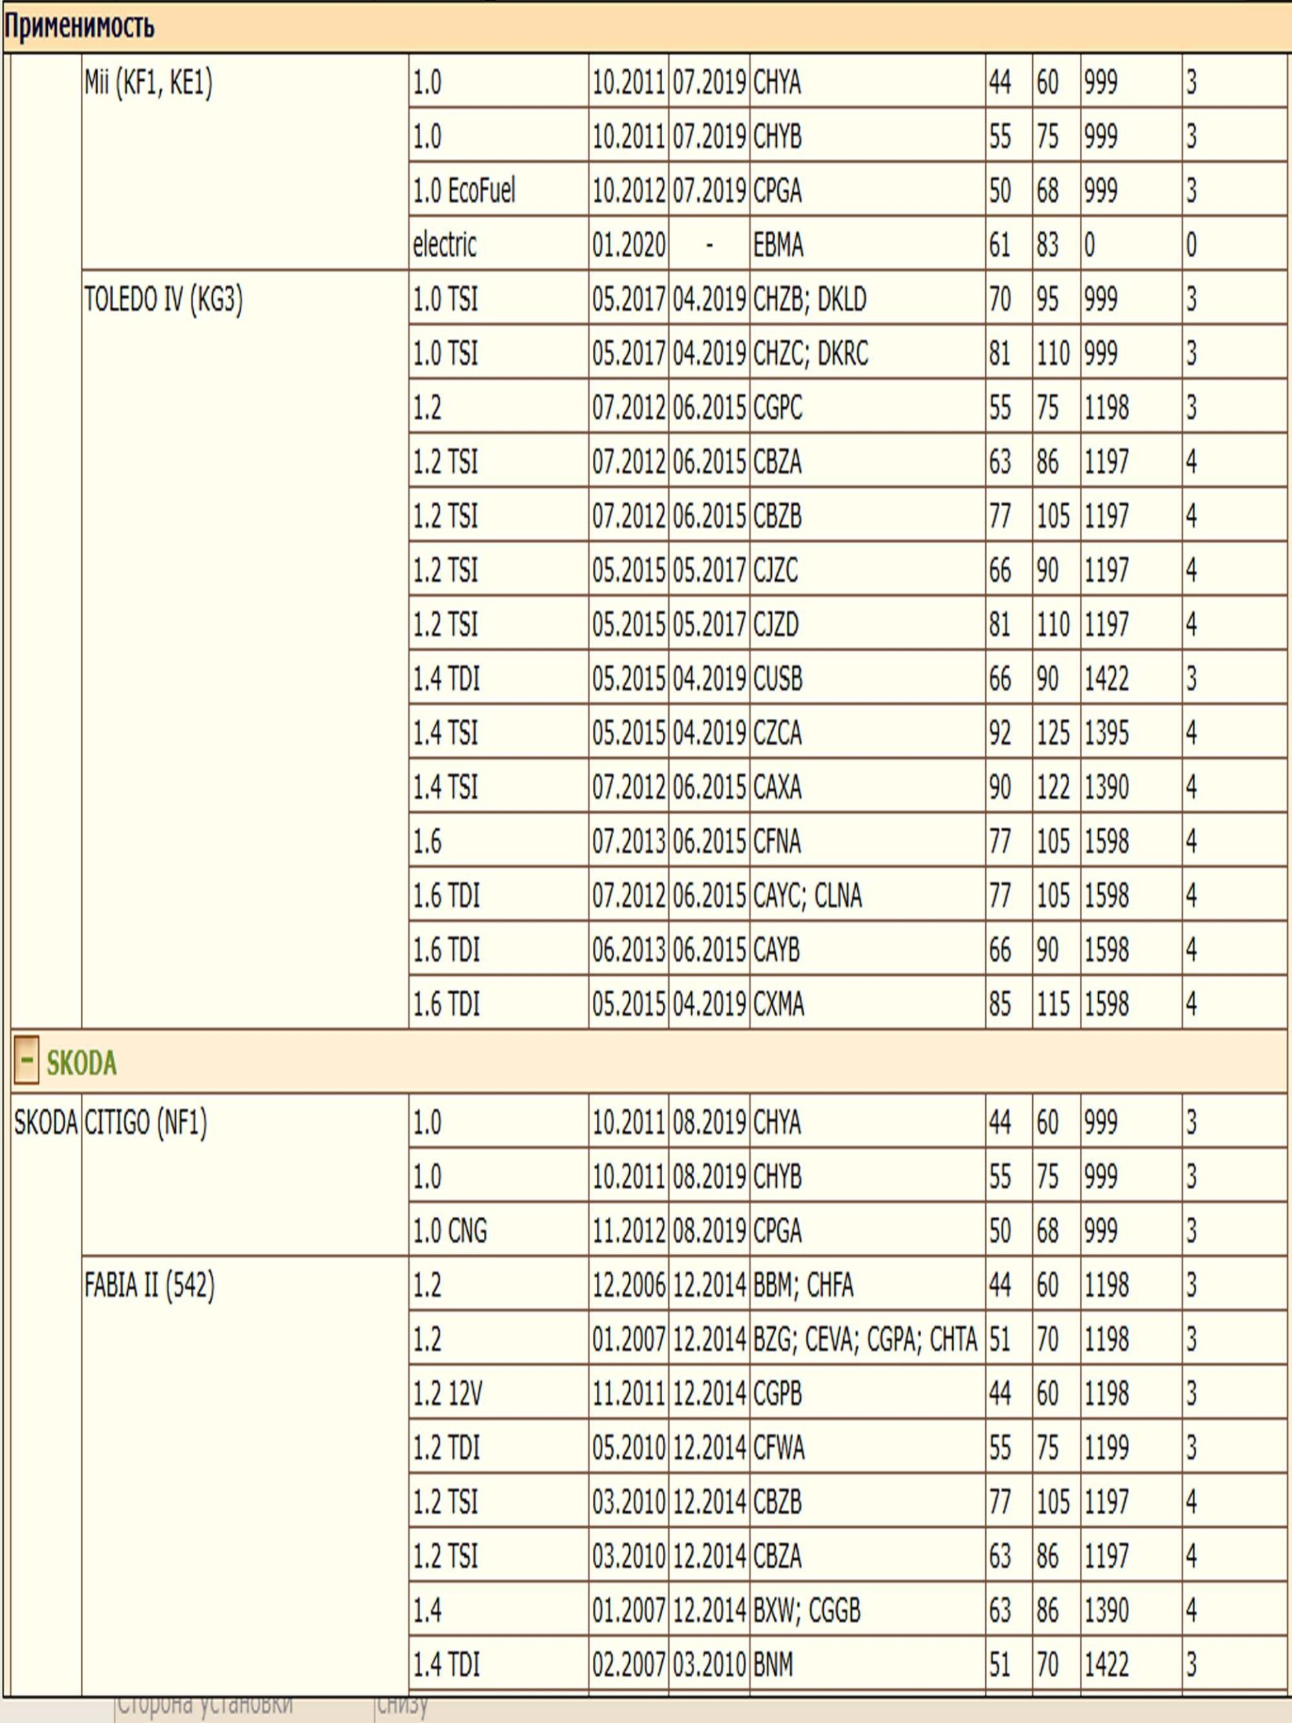Collapse the SKODA section with minus icon
1292x1723 pixels.
tap(26, 1061)
